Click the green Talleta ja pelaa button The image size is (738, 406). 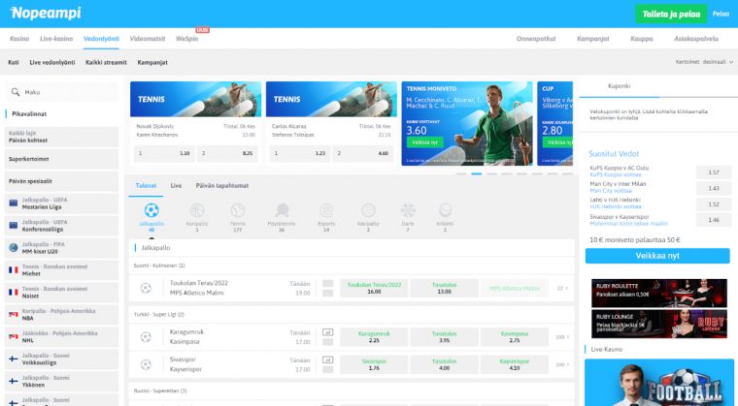[x=671, y=15]
